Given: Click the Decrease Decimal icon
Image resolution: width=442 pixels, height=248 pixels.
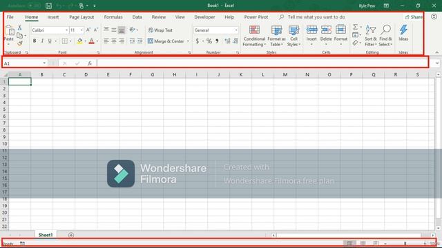Looking at the screenshot, I should pyautogui.click(x=236, y=41).
